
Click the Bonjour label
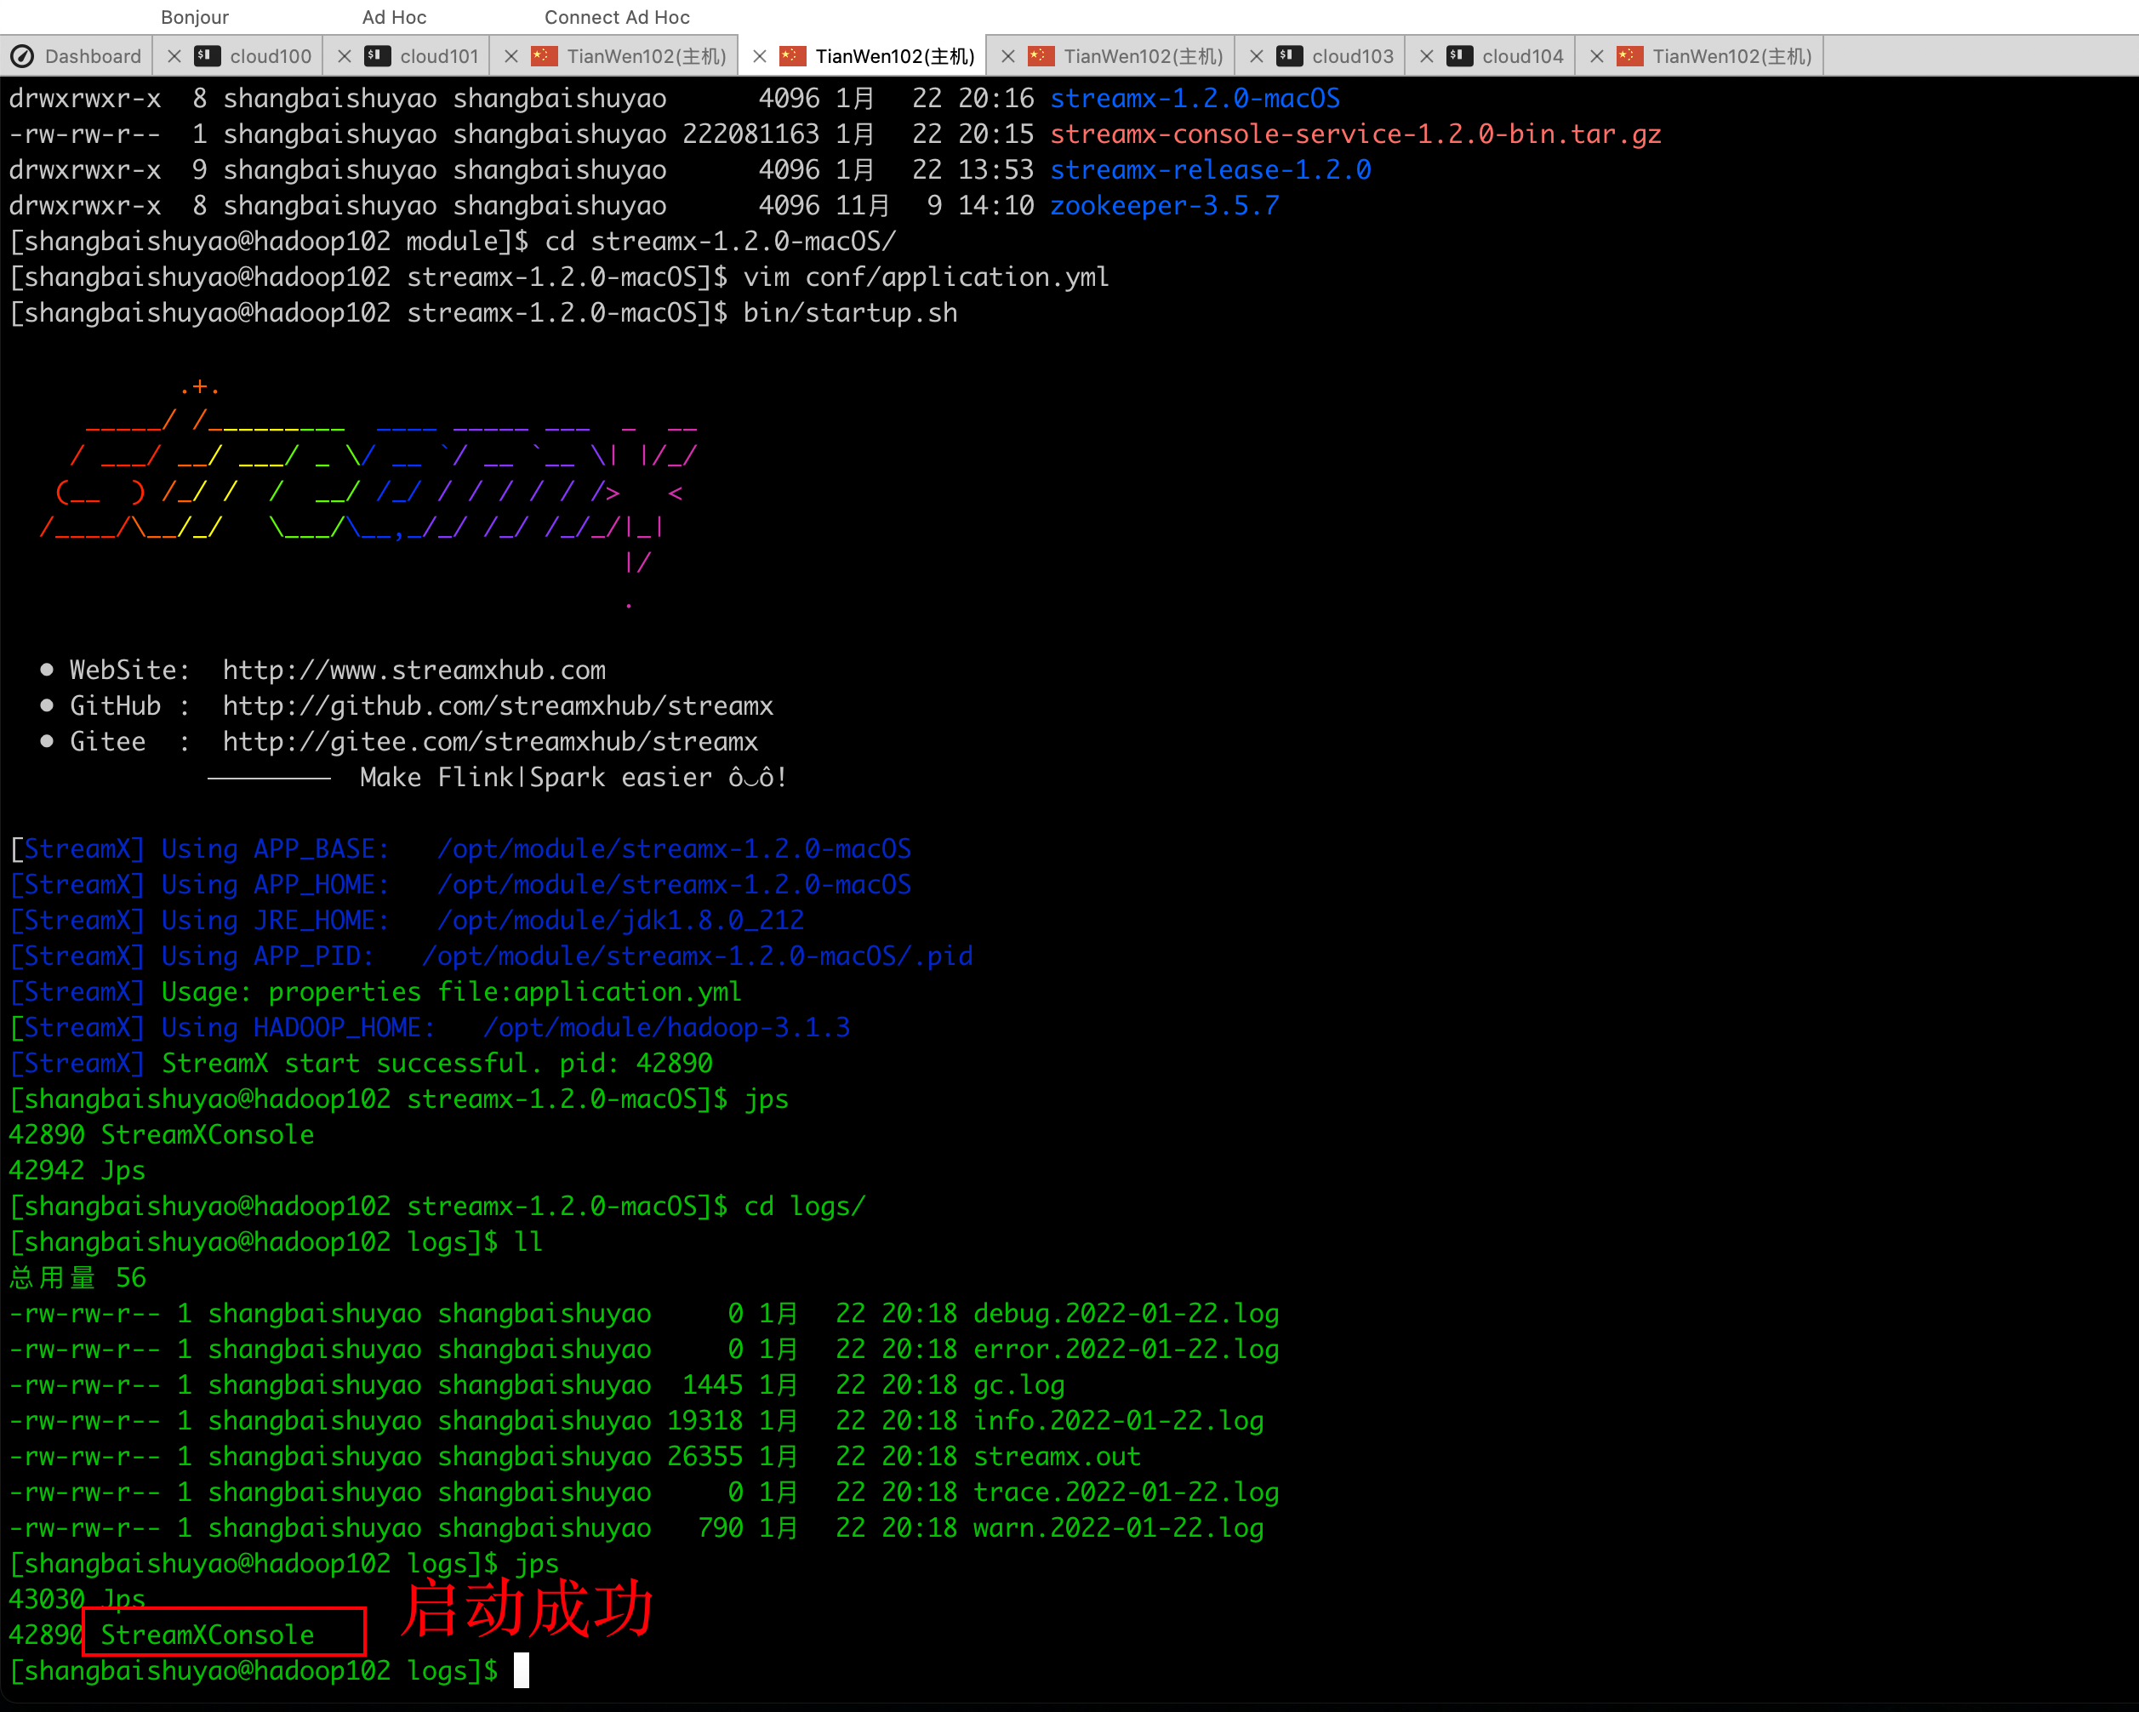[x=195, y=17]
